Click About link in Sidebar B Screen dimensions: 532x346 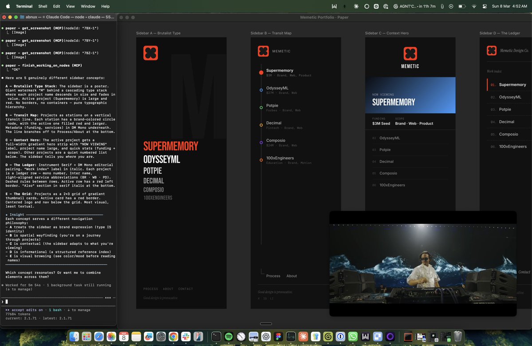[292, 276]
